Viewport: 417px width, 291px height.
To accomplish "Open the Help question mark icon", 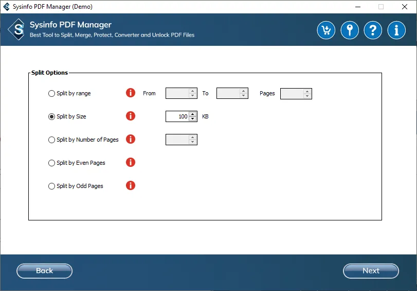I will point(373,30).
